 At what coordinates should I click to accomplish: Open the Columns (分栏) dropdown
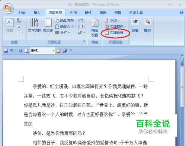point(62,33)
